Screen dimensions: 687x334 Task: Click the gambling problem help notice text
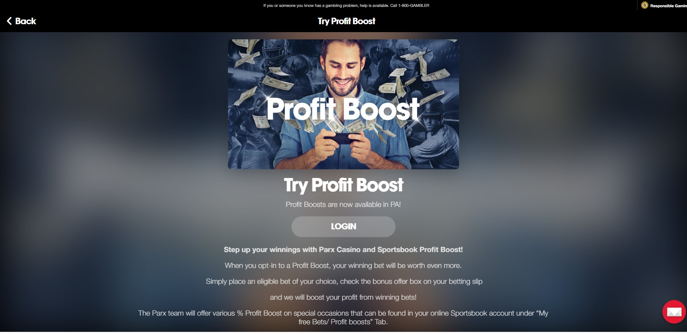(x=346, y=5)
